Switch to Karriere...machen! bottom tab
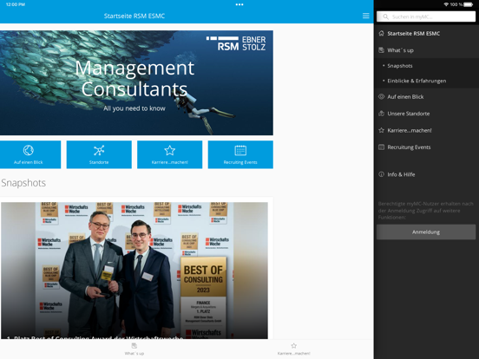This screenshot has width=479, height=359. coord(293,349)
